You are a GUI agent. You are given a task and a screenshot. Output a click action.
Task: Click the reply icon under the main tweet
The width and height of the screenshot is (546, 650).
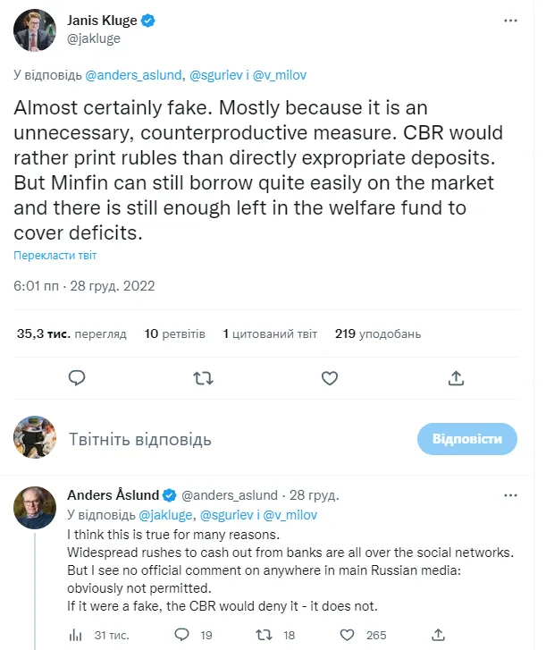[77, 378]
